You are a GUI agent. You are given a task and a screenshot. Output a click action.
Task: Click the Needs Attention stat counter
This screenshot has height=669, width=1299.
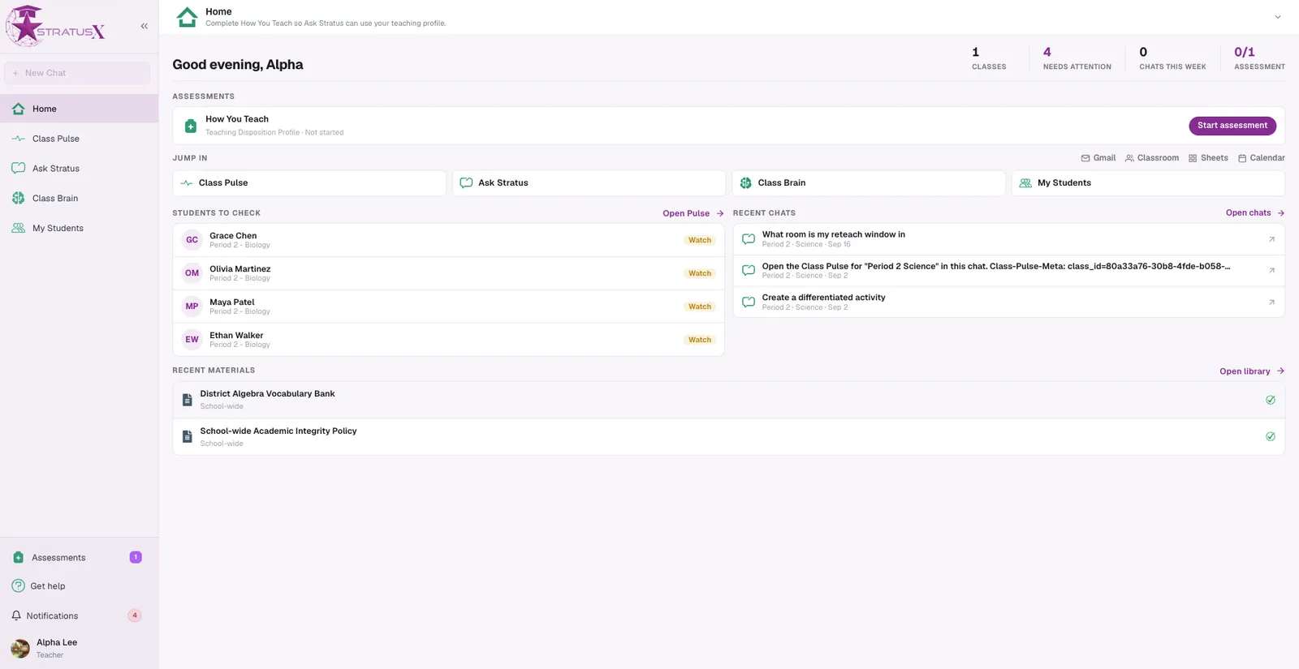(1077, 58)
